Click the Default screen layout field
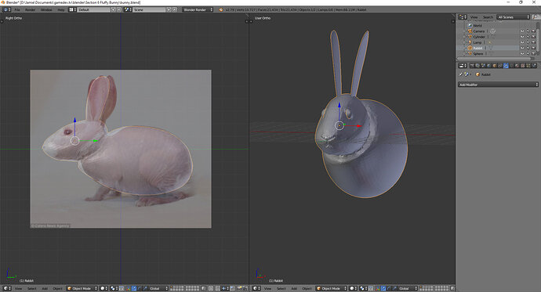Screen dimensions: 541x292 (93, 9)
